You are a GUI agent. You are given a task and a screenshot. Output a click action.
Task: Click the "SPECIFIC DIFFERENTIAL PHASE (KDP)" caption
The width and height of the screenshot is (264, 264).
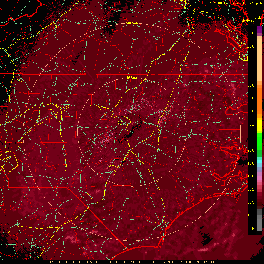click(91, 262)
